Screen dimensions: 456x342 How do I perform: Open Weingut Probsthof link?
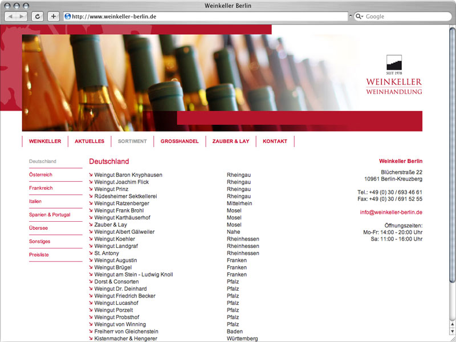tap(117, 317)
